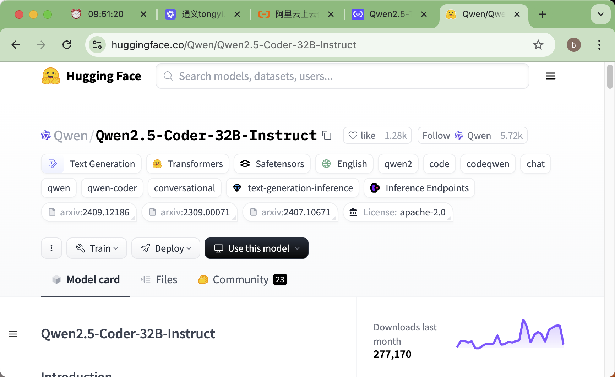This screenshot has height=377, width=615.
Task: Open the model card table of contents icon
Action: pos(13,334)
